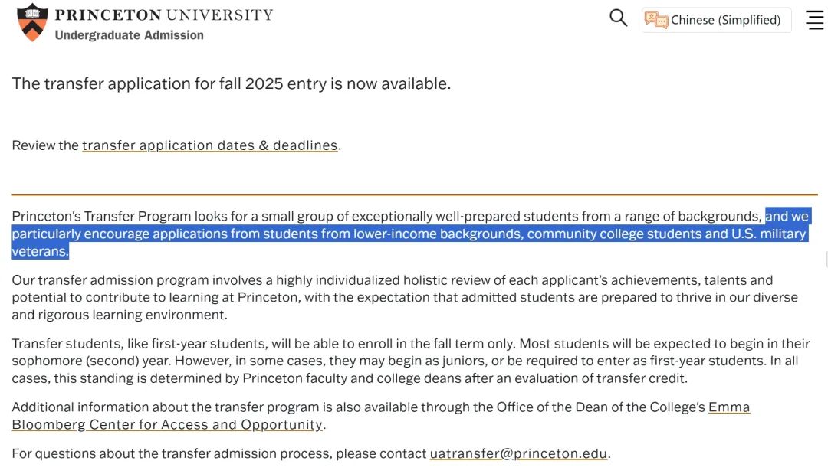Click highlighted line "particularly encourage applications"
The image size is (828, 474).
tap(409, 234)
